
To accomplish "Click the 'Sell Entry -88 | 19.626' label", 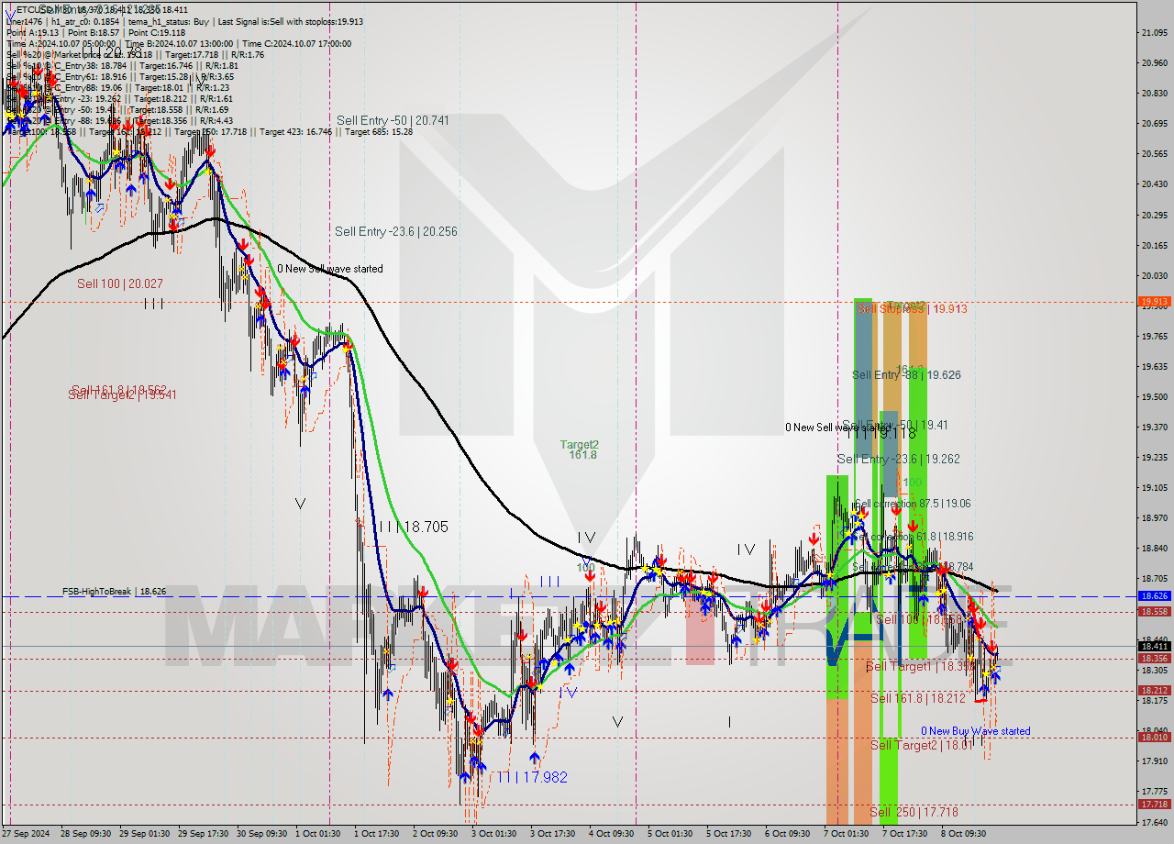I will (906, 375).
